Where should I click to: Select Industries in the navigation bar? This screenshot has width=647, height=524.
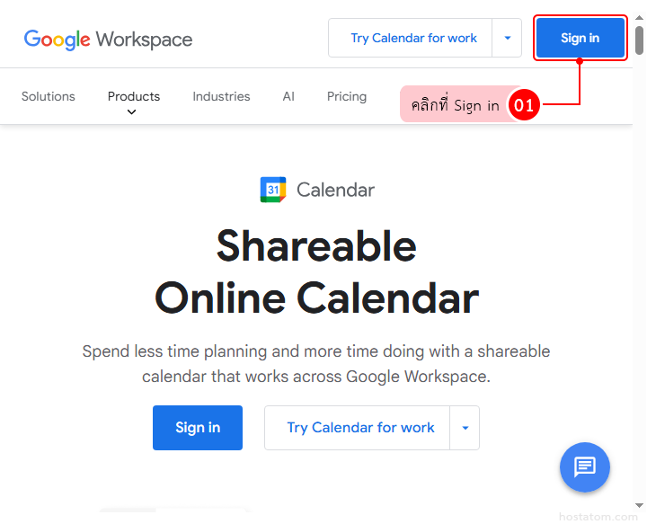[x=221, y=96]
